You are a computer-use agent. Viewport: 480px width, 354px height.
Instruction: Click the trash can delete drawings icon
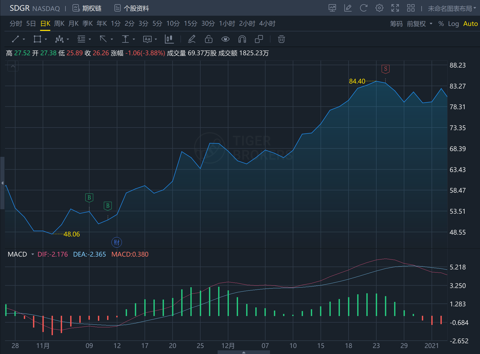[281, 39]
